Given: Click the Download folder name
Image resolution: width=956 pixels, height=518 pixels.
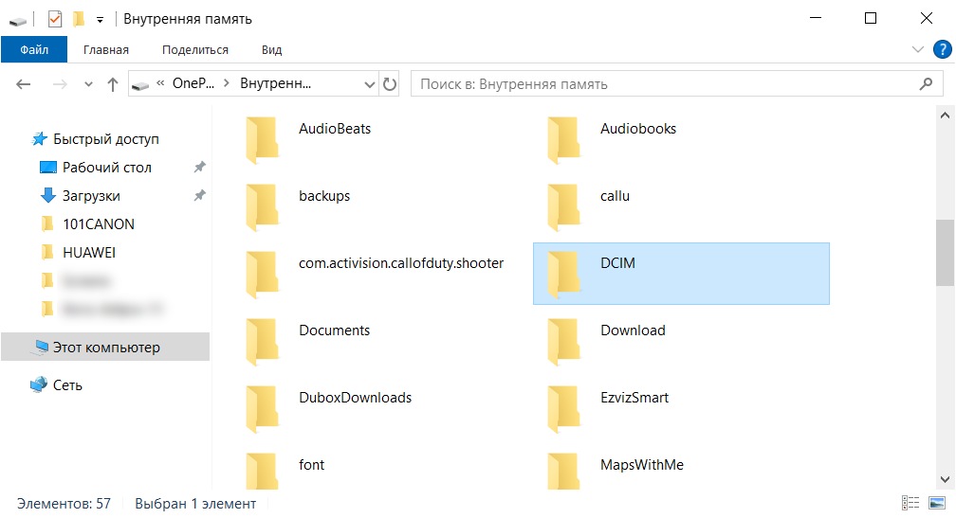Looking at the screenshot, I should pos(633,330).
